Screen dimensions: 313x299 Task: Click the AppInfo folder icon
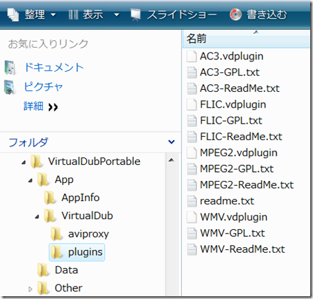click(x=50, y=197)
